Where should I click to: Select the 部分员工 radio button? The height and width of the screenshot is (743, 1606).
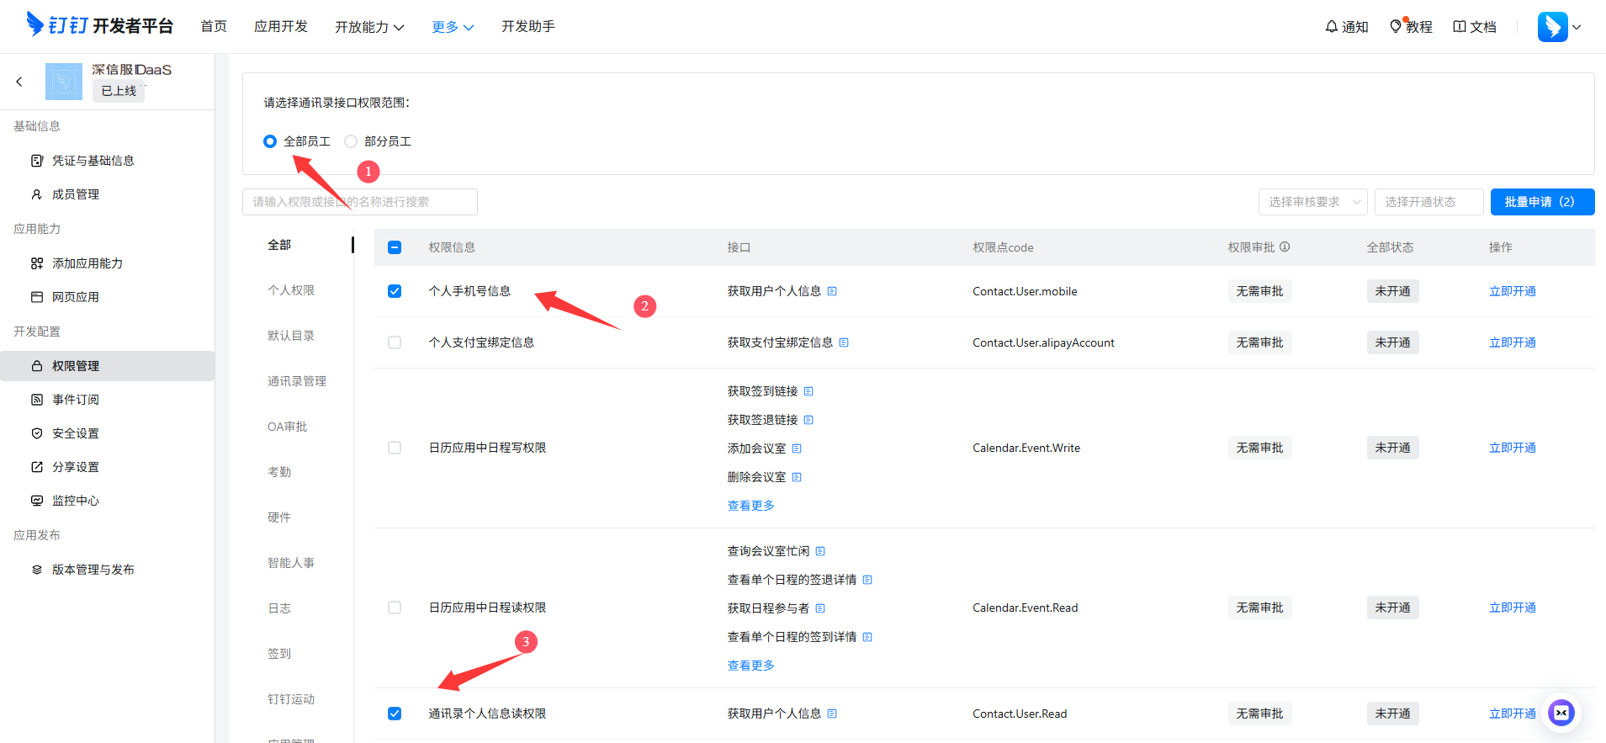351,141
